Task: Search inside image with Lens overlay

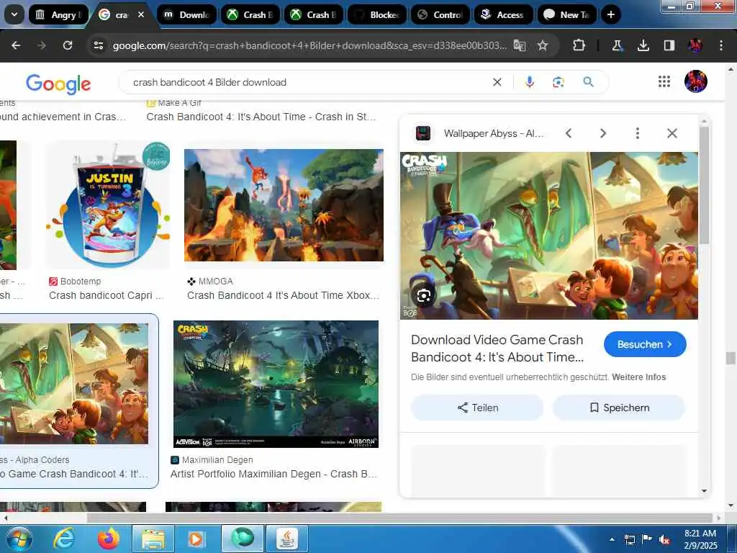Action: pyautogui.click(x=423, y=296)
